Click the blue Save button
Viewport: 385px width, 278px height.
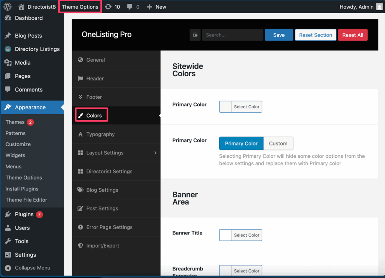(279, 35)
